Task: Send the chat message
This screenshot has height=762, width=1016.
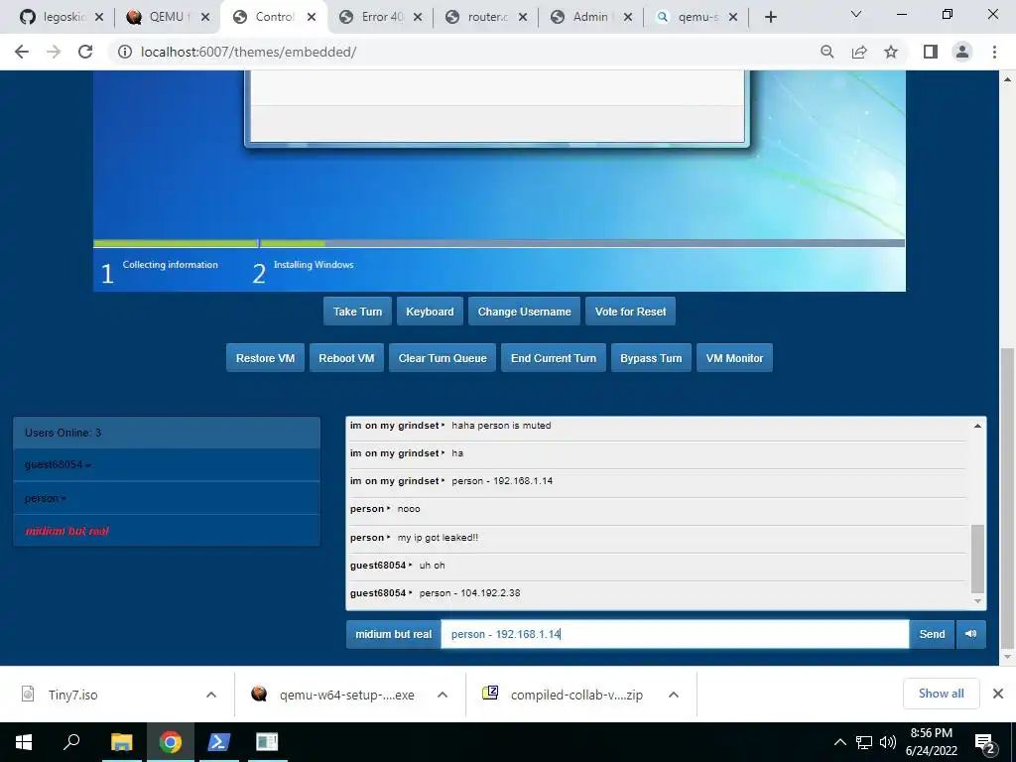Action: click(932, 634)
